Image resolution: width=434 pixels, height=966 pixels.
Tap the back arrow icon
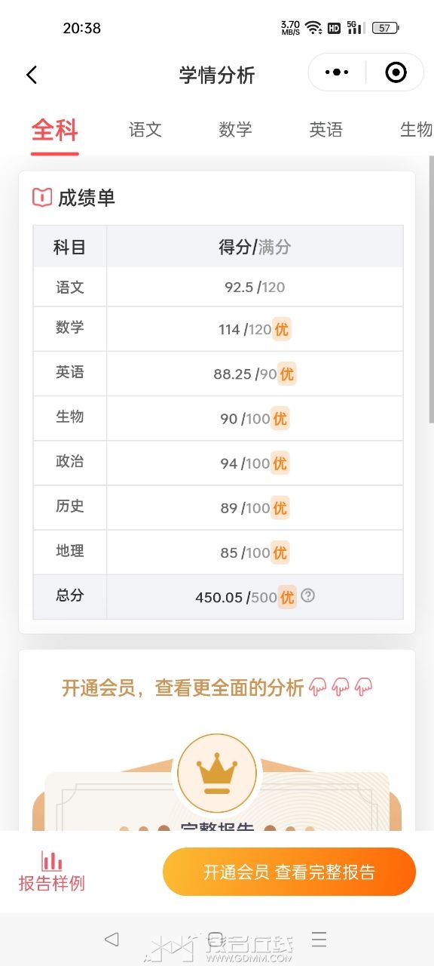[x=31, y=75]
